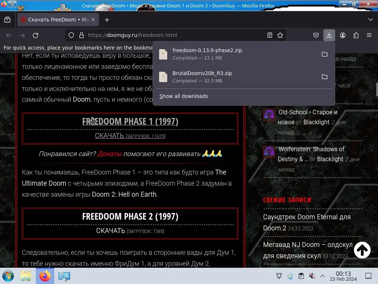Open the title bar icon beside the Firefox logo
The image size is (378, 284).
point(13,4)
